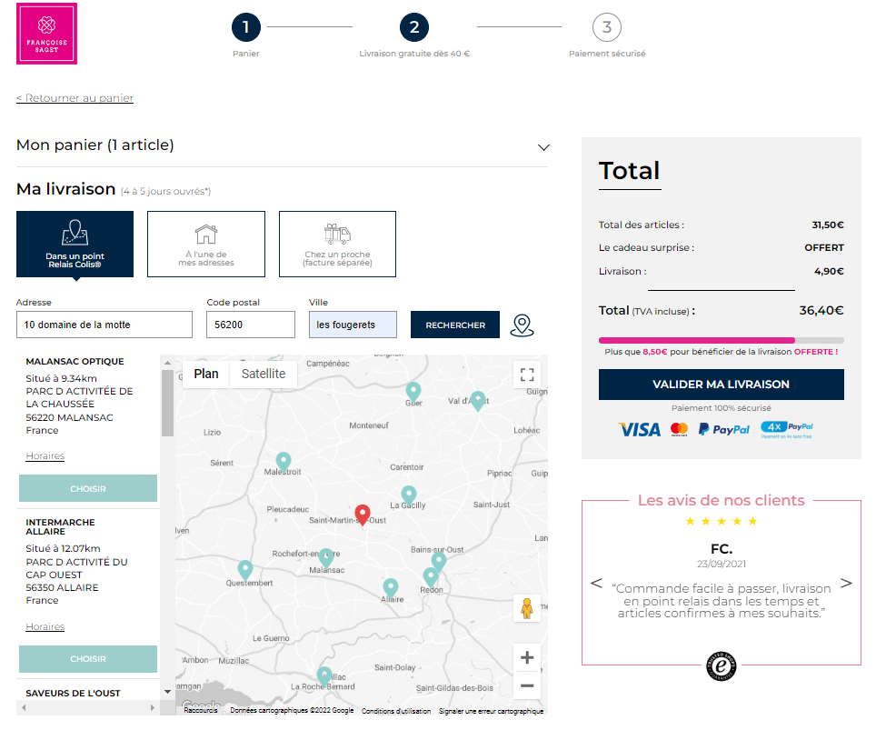Screen dimensions: 876x730
Task: Go to step 1 Panier circle
Action: [x=246, y=27]
